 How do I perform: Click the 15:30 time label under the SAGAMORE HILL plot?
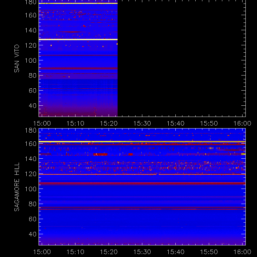(142, 252)
